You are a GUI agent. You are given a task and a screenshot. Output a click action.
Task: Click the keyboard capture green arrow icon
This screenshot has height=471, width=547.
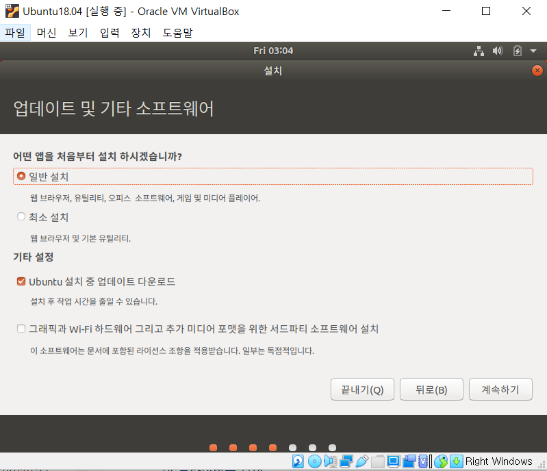click(457, 461)
